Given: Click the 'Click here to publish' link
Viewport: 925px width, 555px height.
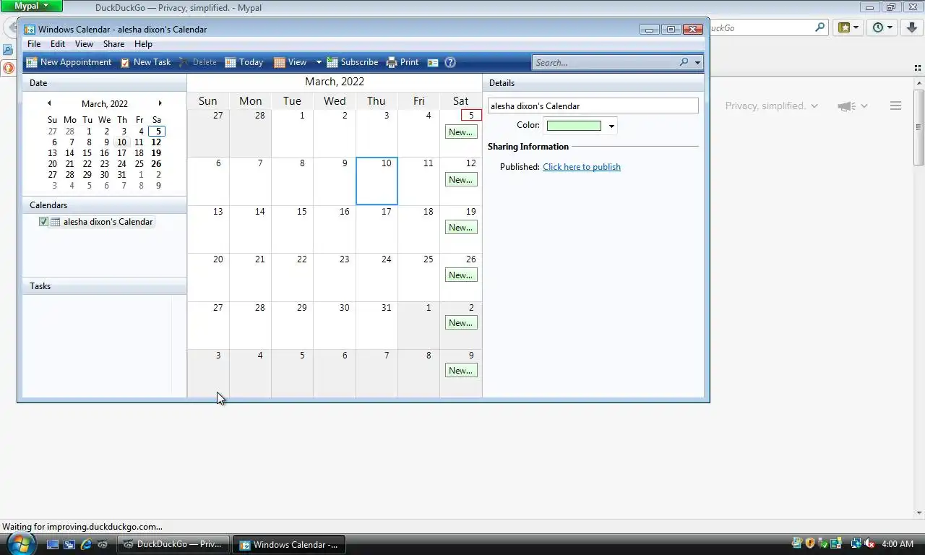Looking at the screenshot, I should pyautogui.click(x=582, y=167).
